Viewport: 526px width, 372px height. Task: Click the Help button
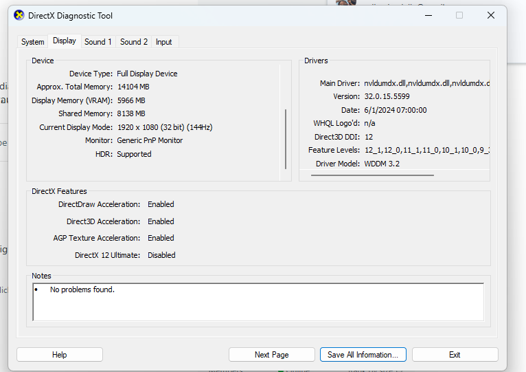(60, 355)
